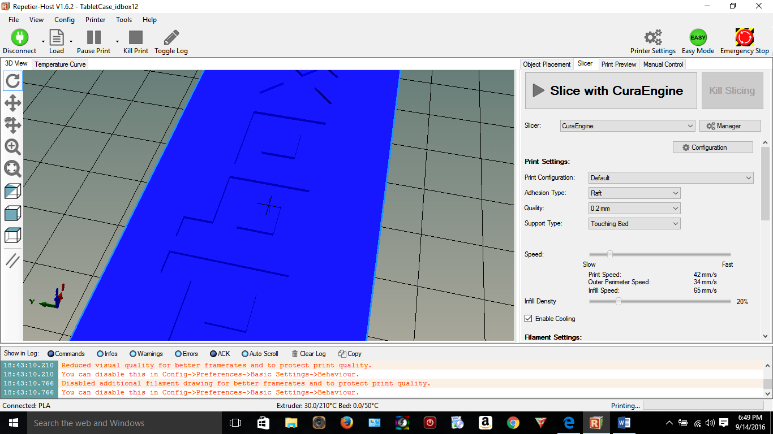
Task: Toggle Commands in log filter
Action: (66, 354)
